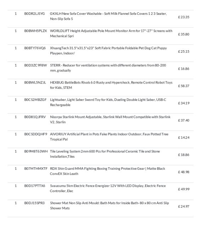Select the Shower Mat Non Slip description
This screenshot has height=230, width=198.
point(109,206)
